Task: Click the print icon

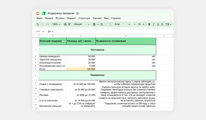Action: click(65, 24)
